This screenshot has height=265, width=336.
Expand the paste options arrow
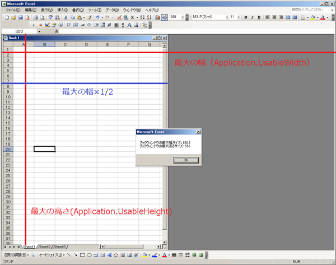click(x=84, y=17)
